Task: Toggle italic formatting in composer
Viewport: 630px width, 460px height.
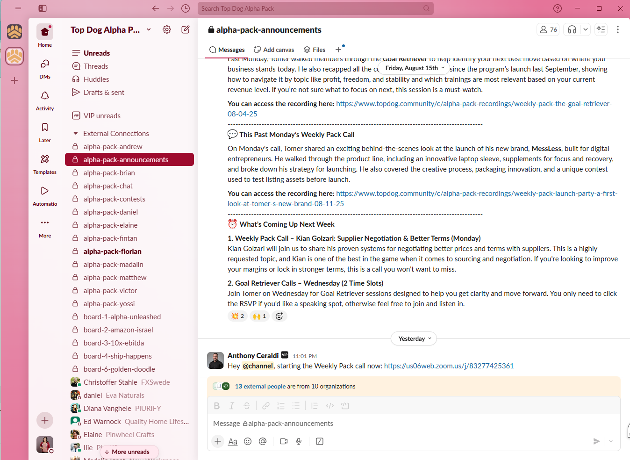Action: [x=232, y=406]
